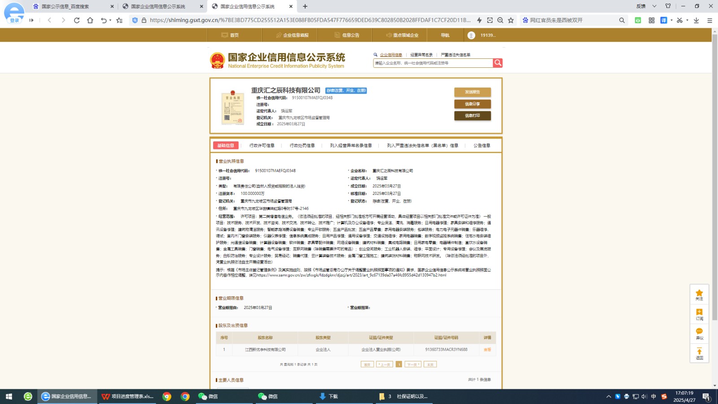Click the enterprise name search input field

(x=433, y=63)
